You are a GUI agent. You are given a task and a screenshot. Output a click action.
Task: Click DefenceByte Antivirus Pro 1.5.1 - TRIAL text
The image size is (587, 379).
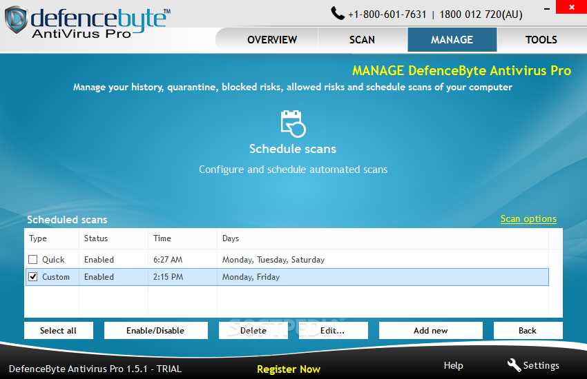95,369
